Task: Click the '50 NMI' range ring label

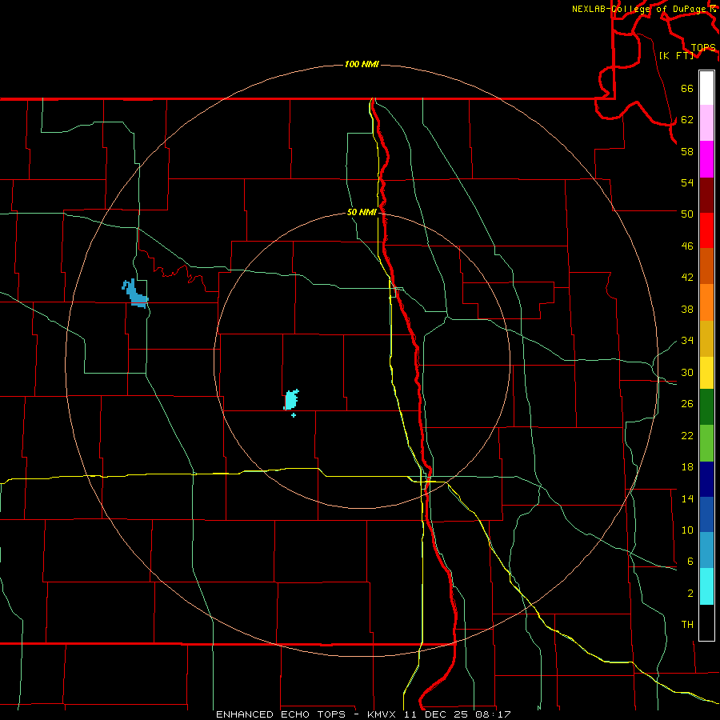Action: [362, 212]
